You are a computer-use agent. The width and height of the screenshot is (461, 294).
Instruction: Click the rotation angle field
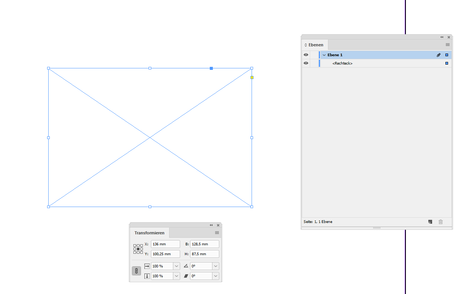[x=201, y=266]
